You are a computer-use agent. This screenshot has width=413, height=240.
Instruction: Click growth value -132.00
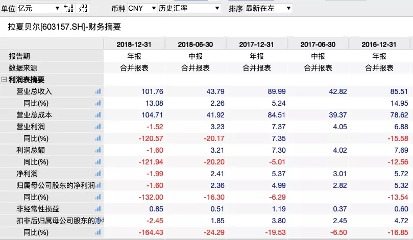point(151,197)
